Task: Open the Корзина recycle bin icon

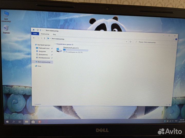Action: 6,28
